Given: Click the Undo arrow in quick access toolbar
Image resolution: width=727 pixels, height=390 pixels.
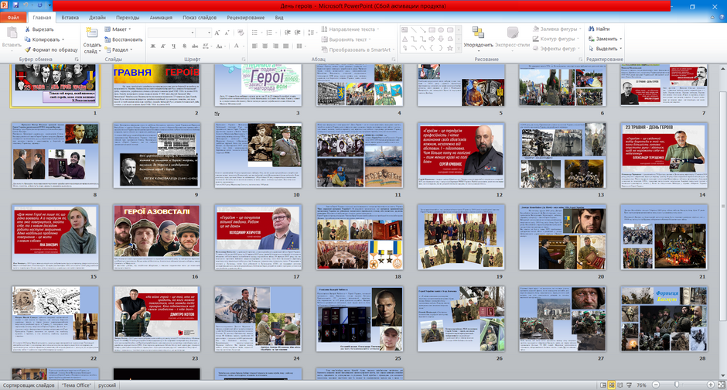Looking at the screenshot, I should click(27, 5).
